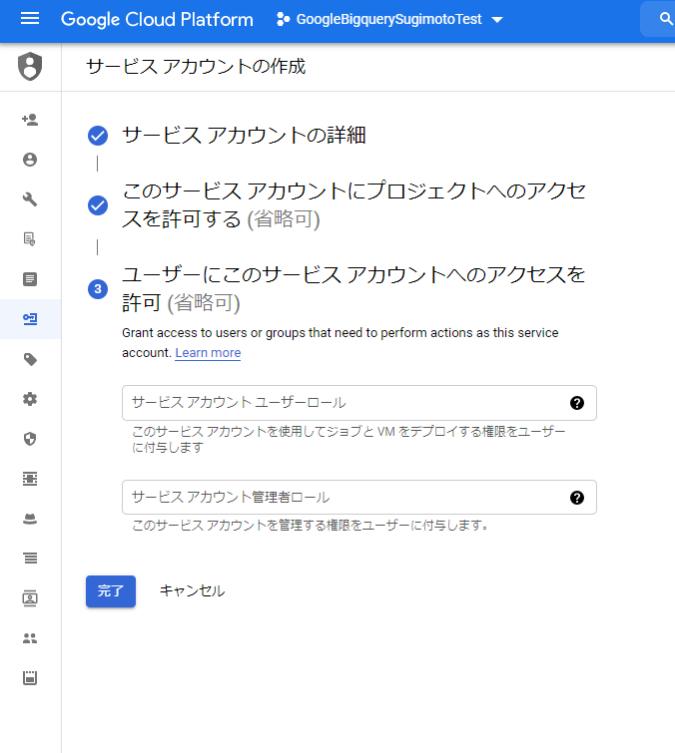Expand step two project access permission
Viewport: 675px width, 753px height.
click(x=353, y=205)
